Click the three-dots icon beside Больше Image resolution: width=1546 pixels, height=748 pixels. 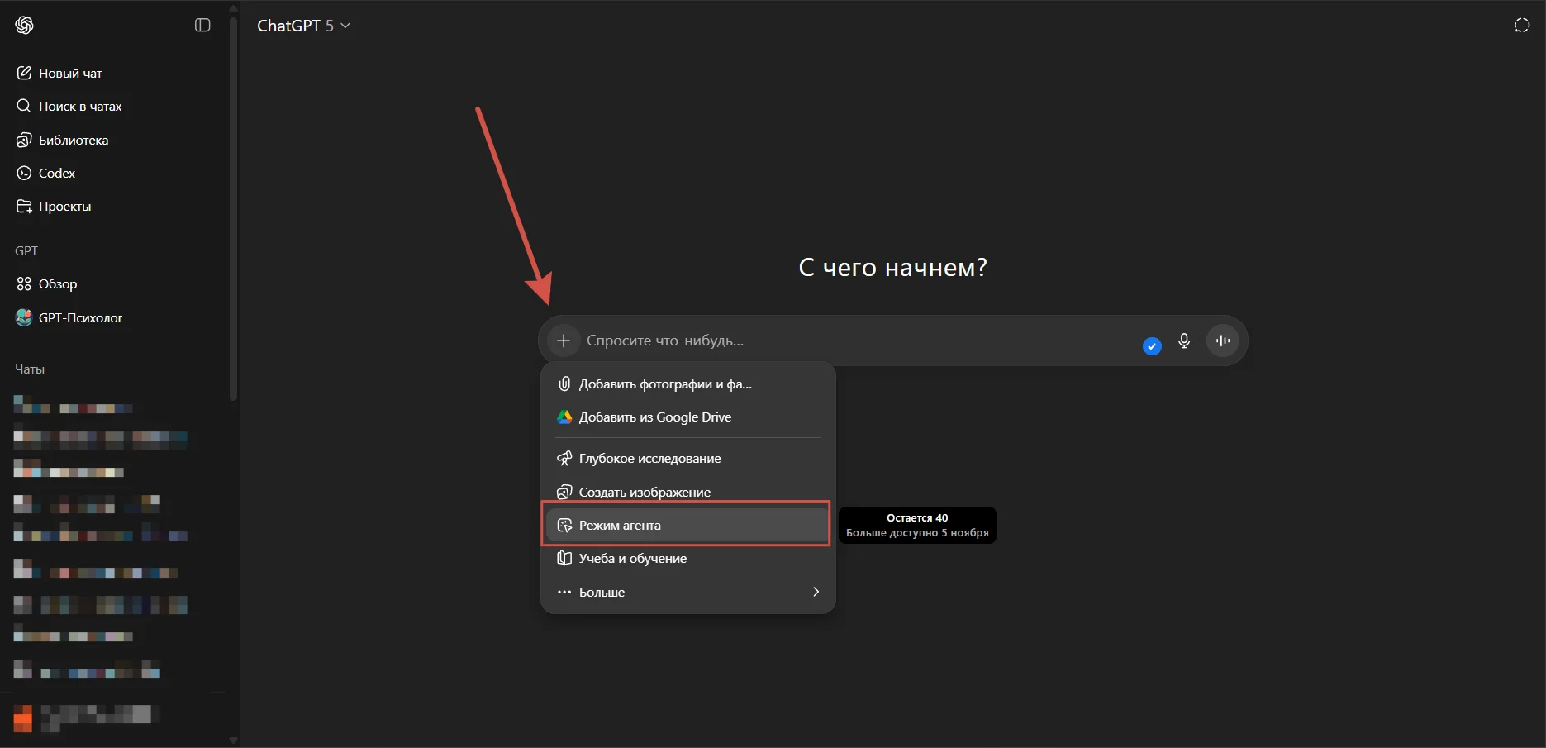coord(564,592)
